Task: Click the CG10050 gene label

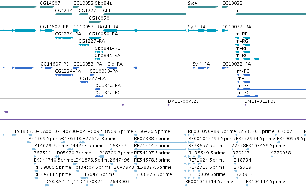Action: 99,18
